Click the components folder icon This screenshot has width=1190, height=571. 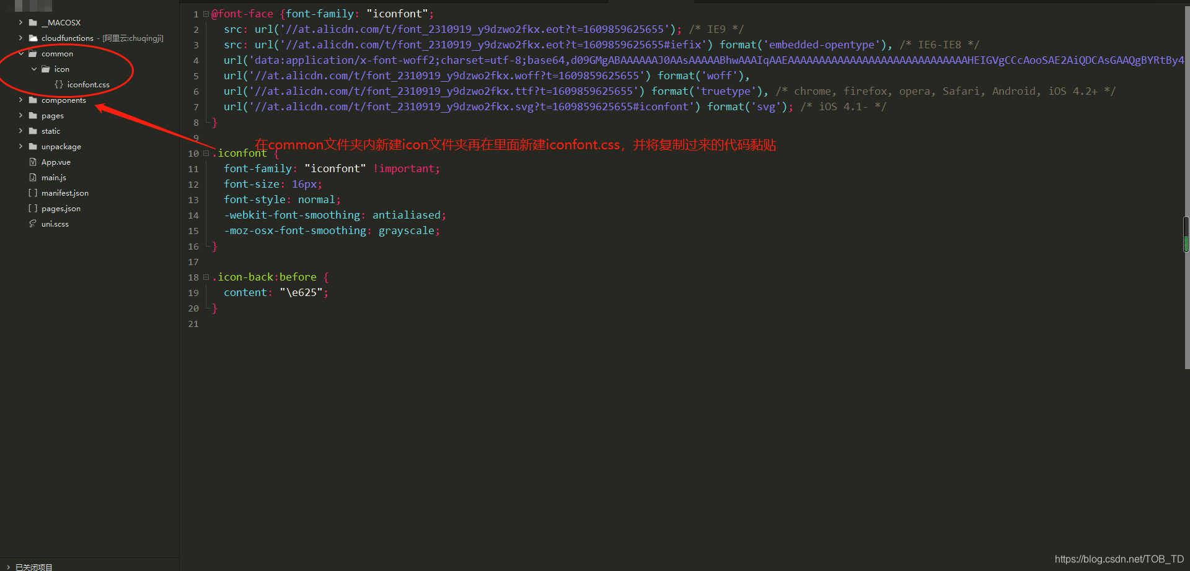click(x=33, y=100)
